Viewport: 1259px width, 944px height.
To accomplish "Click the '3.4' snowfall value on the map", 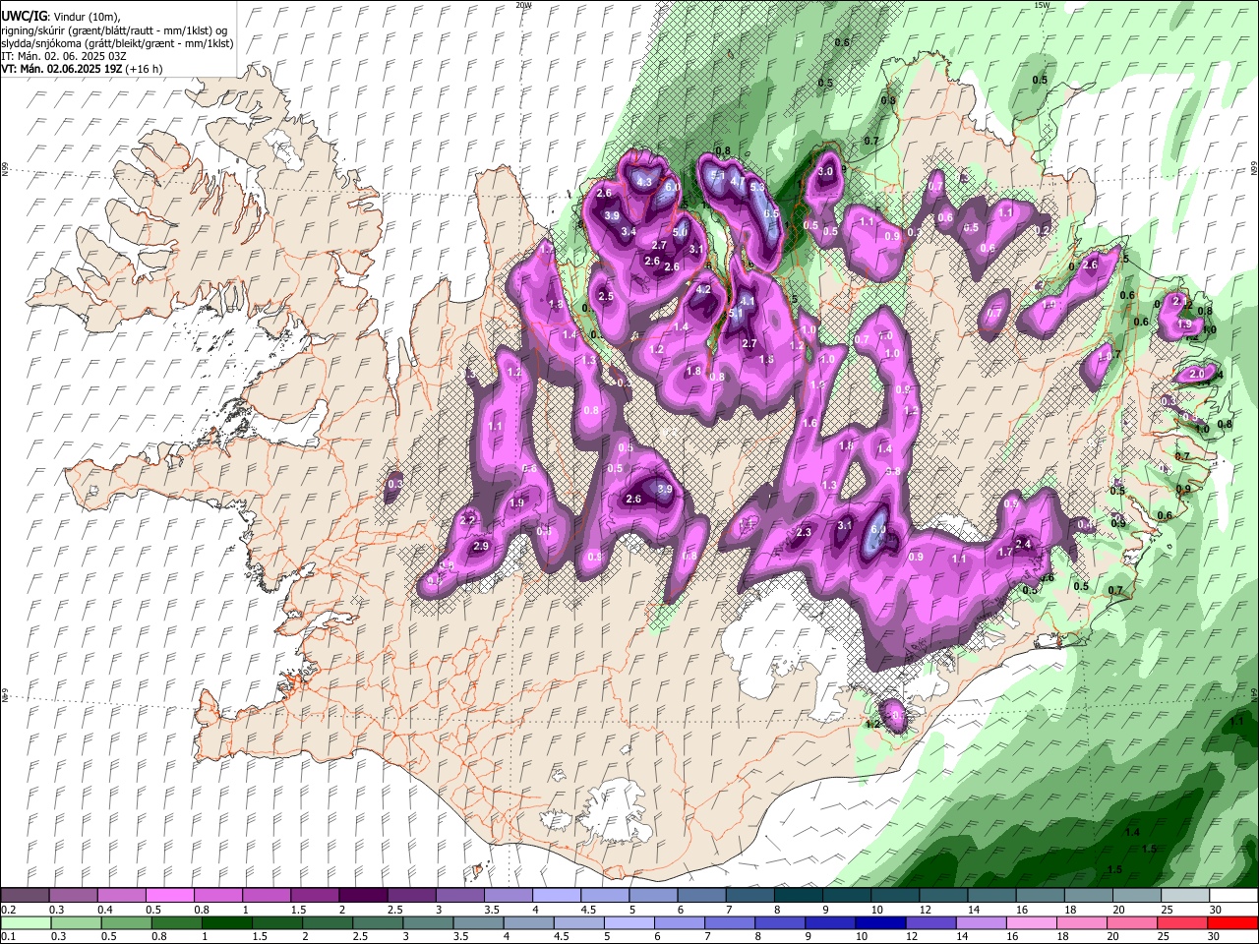I will pos(629,231).
